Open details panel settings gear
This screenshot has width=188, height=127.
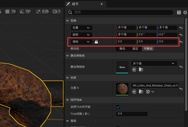click(x=185, y=12)
